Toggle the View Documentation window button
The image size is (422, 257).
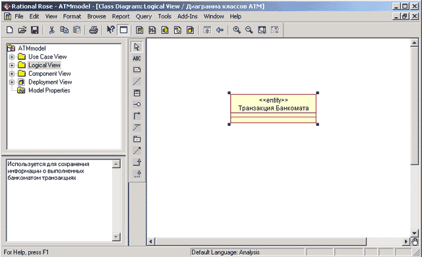tap(123, 30)
